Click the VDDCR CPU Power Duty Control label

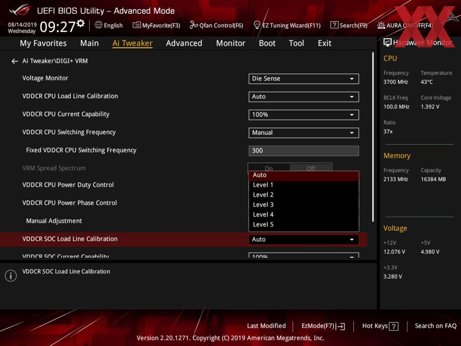(68, 185)
